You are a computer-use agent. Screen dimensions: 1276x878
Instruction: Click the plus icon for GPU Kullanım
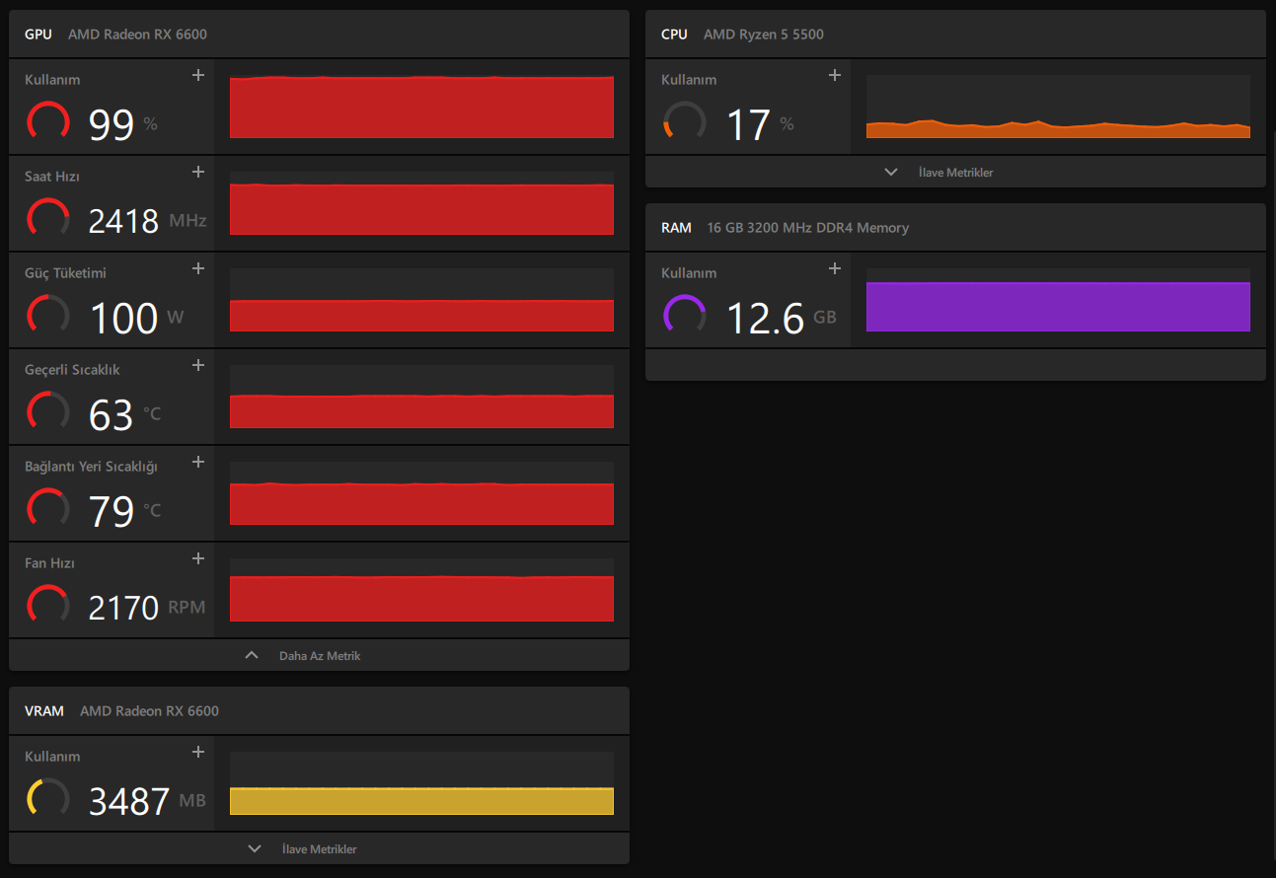tap(198, 75)
